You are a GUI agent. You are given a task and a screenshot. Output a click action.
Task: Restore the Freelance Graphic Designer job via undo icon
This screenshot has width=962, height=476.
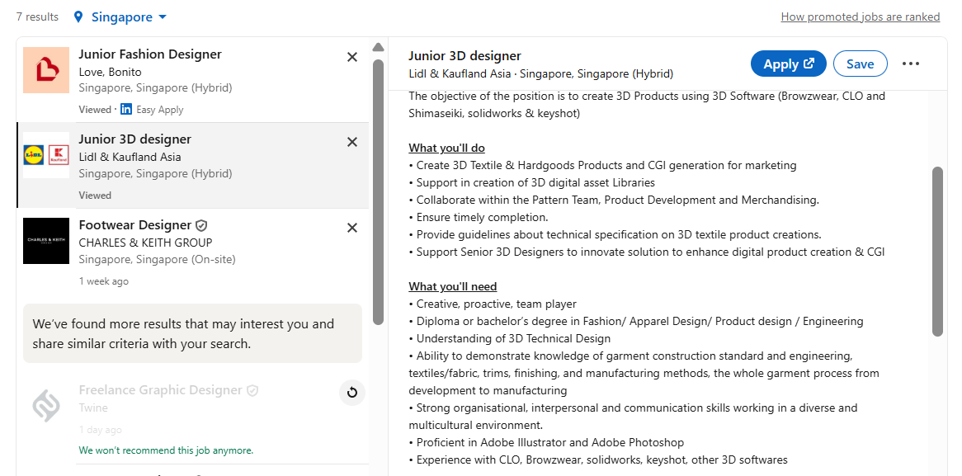point(352,393)
